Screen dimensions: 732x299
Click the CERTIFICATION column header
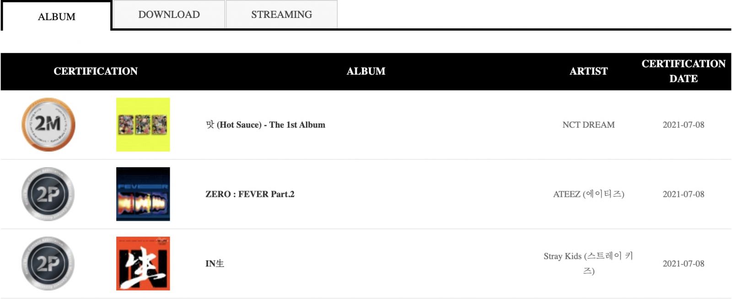click(x=96, y=71)
